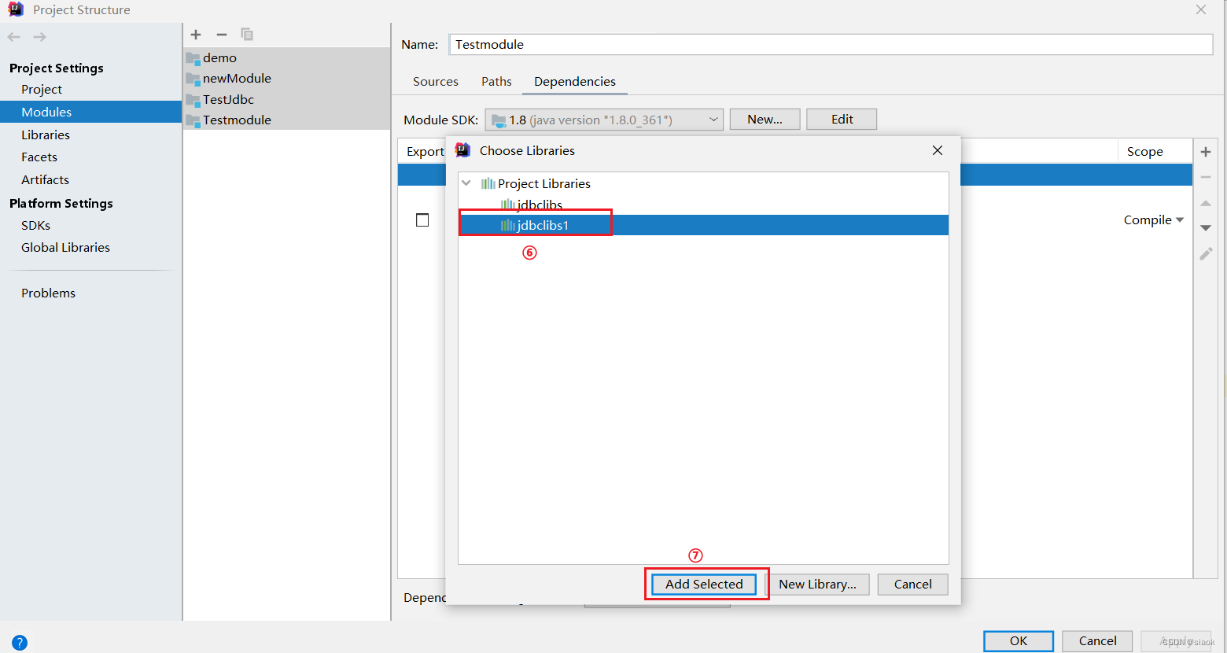Move dependency down arrow icon
Screen dimensions: 1227x653
pos(1206,228)
